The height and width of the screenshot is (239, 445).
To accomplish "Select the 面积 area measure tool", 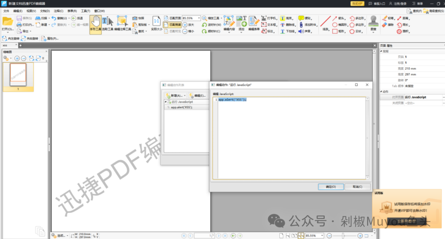I will [x=399, y=31].
